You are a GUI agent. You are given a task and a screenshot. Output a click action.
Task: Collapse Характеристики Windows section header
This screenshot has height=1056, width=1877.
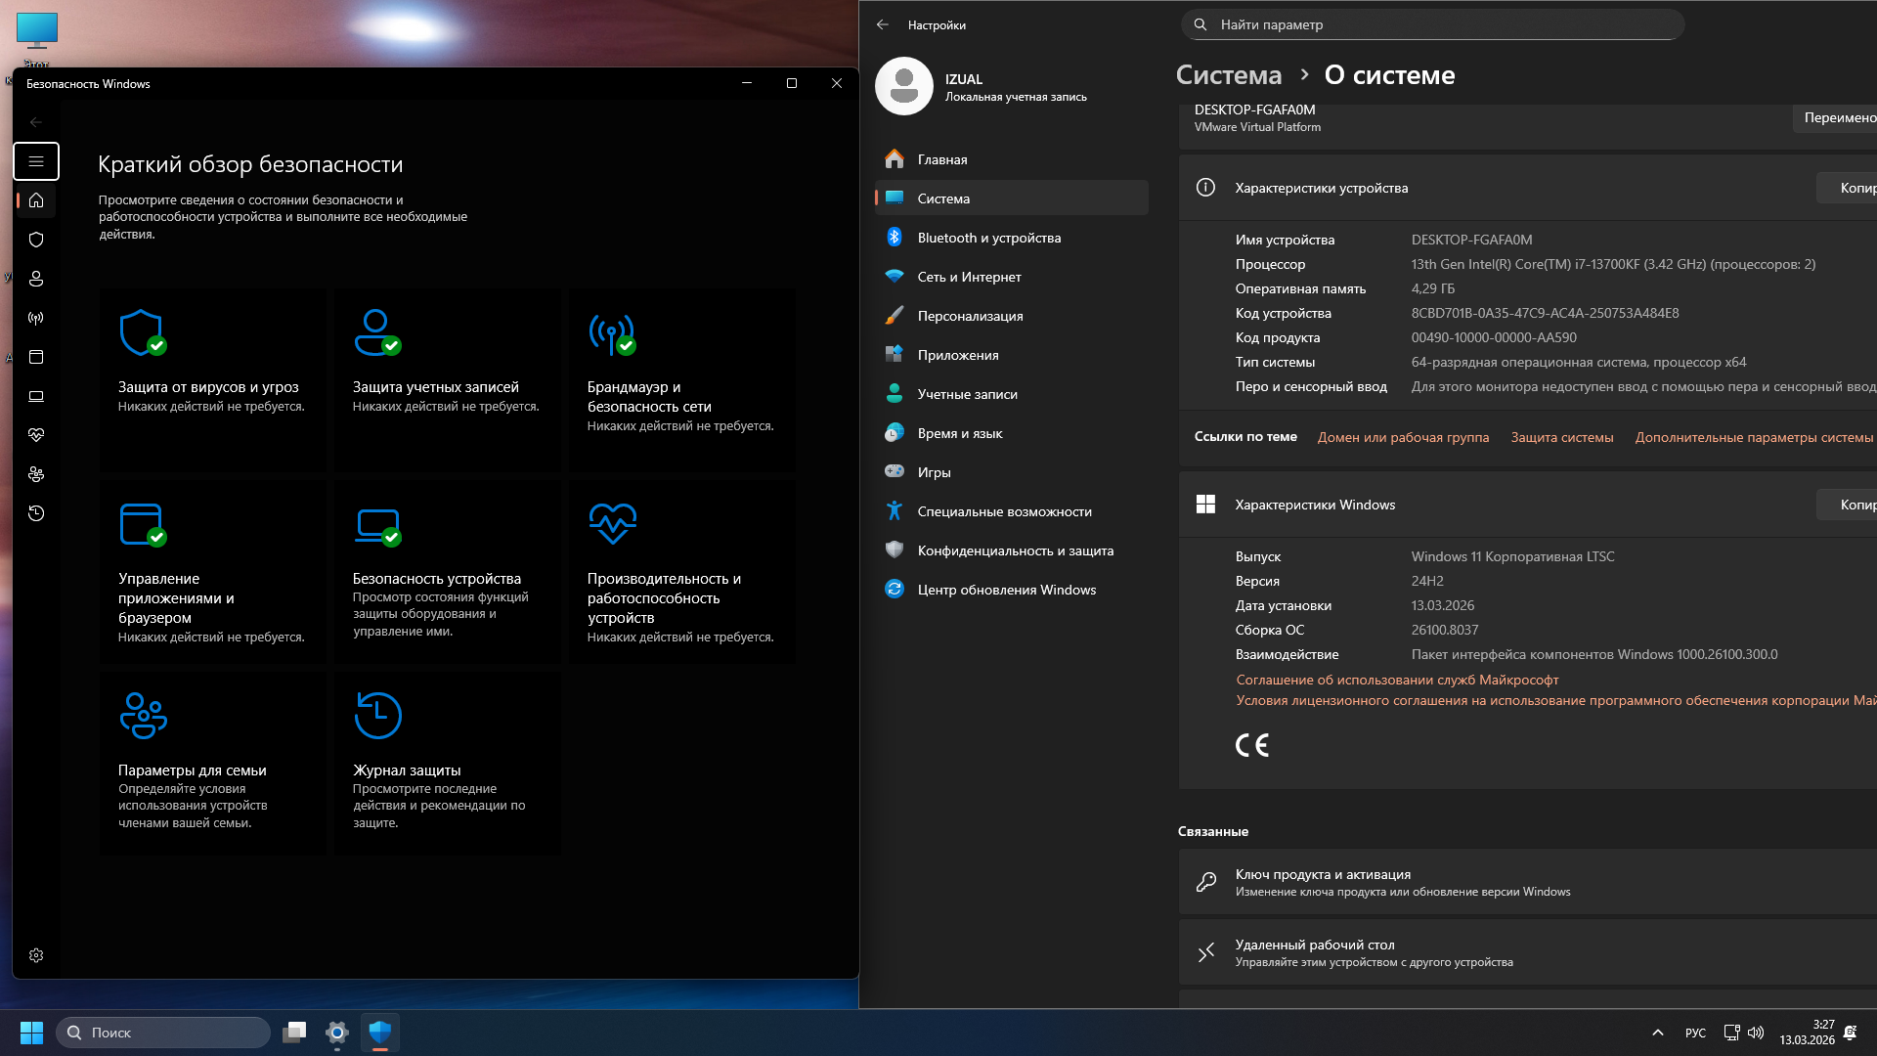coord(1315,505)
